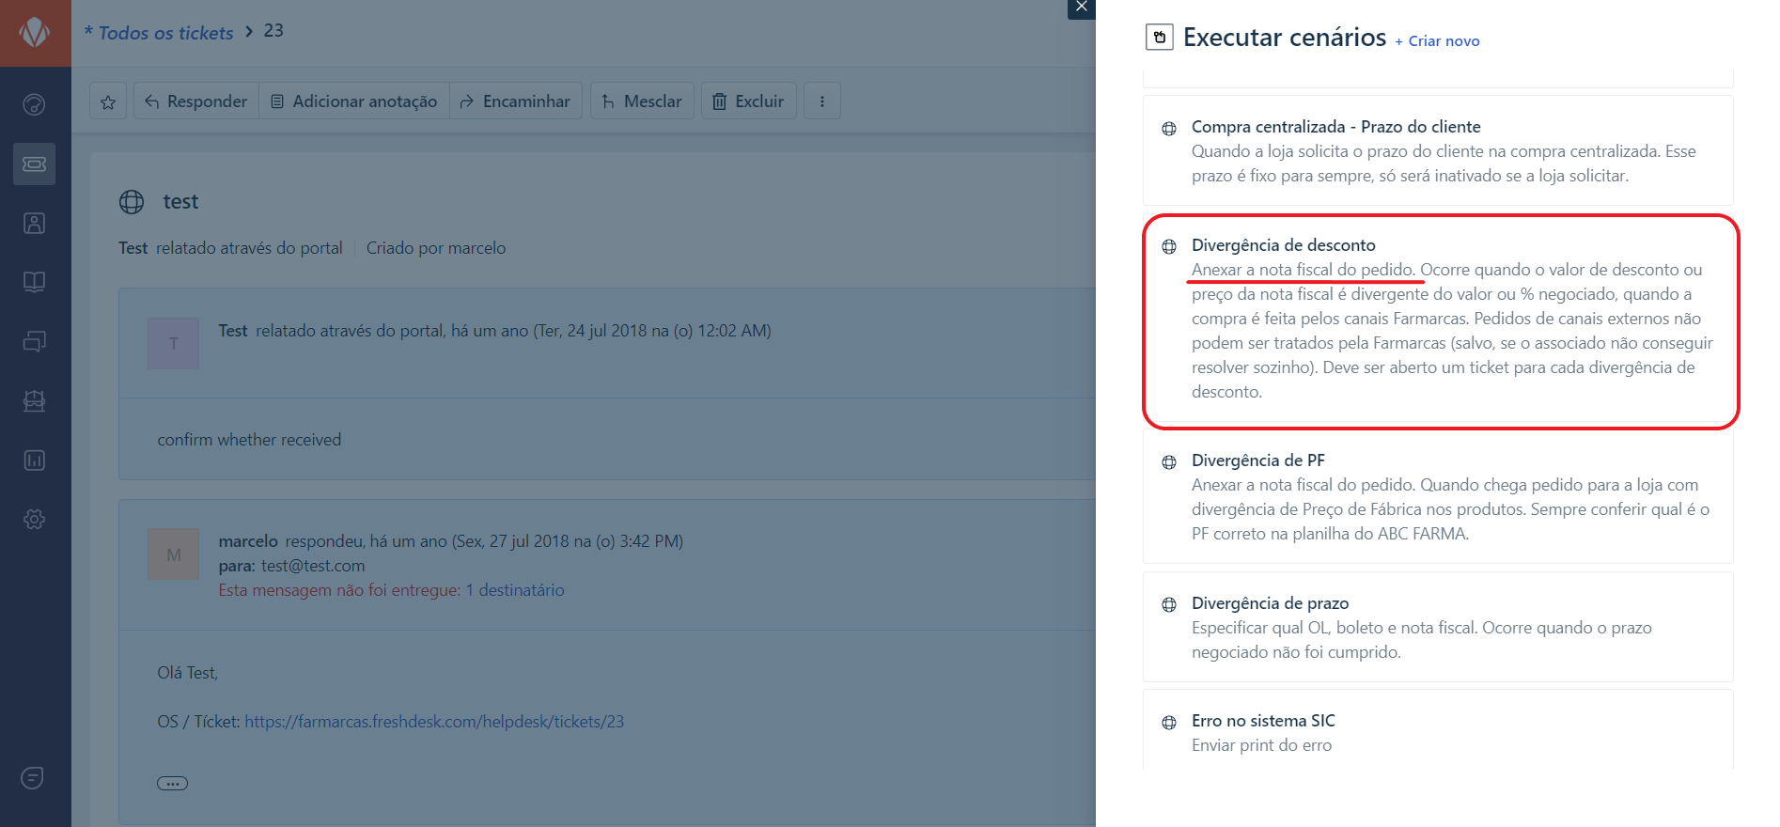Open the Tickets icon in sidebar
The height and width of the screenshot is (827, 1780).
click(x=35, y=164)
